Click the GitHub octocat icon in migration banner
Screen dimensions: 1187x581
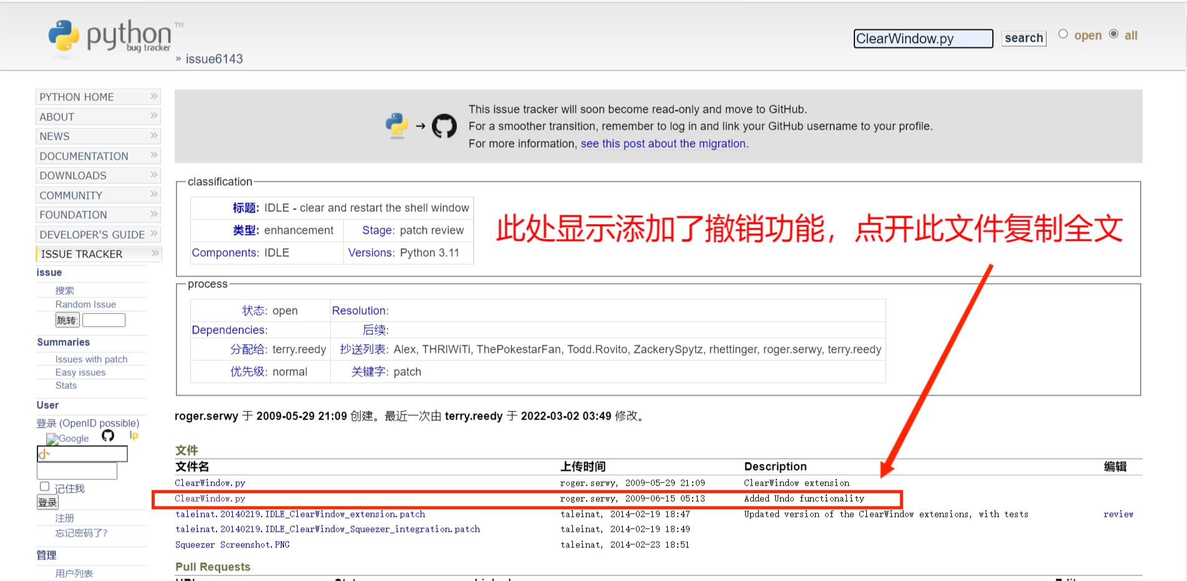click(x=444, y=125)
